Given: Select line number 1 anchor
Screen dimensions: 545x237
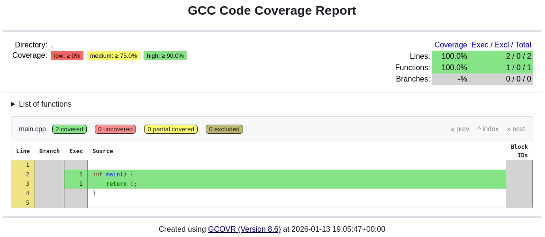Looking at the screenshot, I should [27, 165].
